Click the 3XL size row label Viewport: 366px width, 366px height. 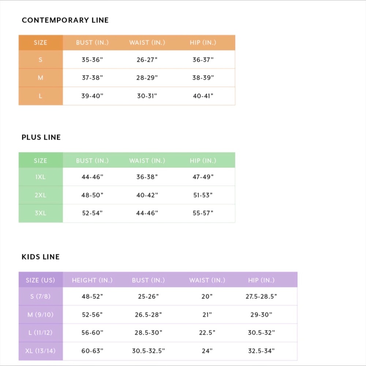(40, 213)
